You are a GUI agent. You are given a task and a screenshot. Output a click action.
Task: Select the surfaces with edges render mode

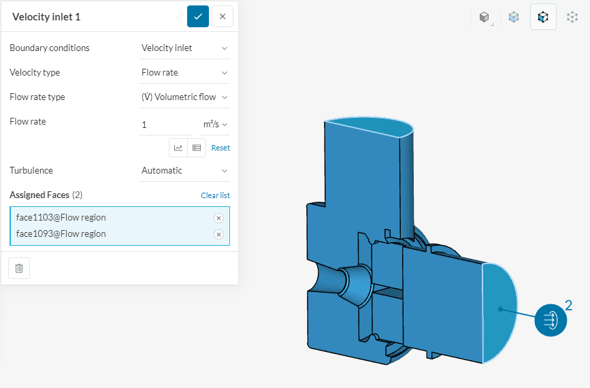(x=543, y=17)
